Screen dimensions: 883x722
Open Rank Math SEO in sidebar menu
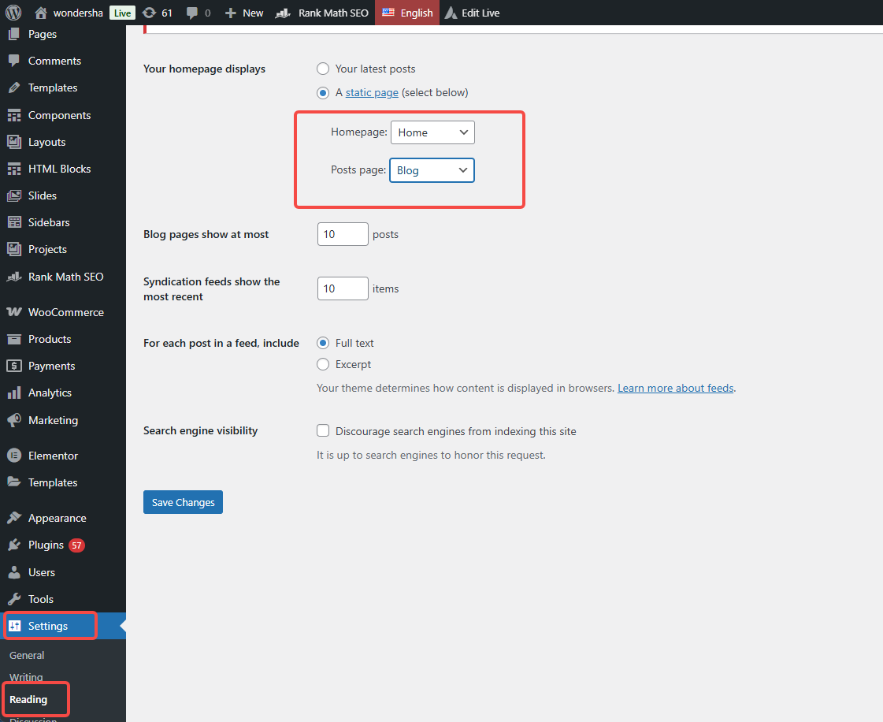[65, 277]
